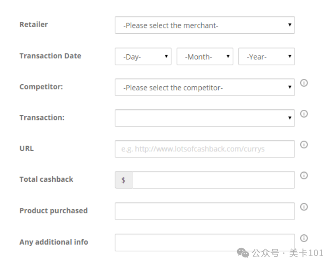The height and width of the screenshot is (266, 334).
Task: Click the info icon next to Product purchased
Action: coord(304,207)
